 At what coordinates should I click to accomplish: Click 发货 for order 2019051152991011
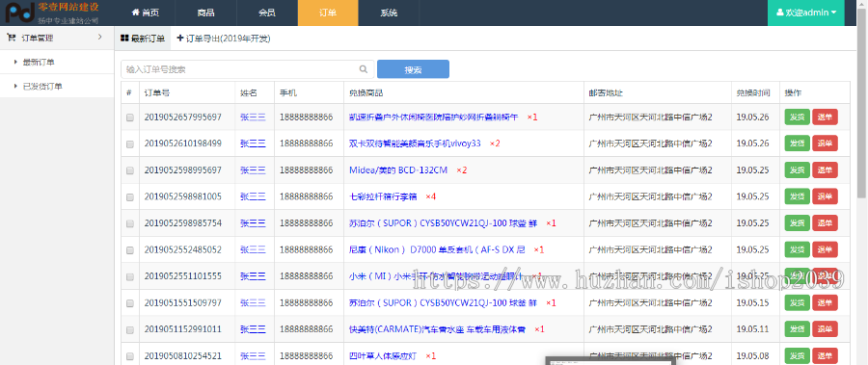[x=798, y=329]
